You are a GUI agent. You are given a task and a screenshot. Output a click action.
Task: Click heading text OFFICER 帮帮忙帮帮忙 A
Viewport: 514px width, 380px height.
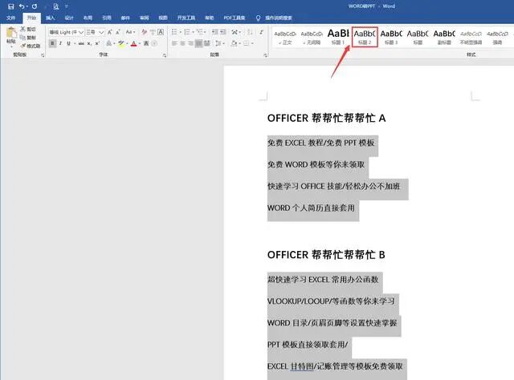[327, 118]
